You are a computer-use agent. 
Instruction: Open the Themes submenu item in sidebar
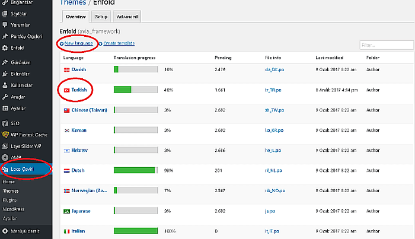pyautogui.click(x=11, y=191)
